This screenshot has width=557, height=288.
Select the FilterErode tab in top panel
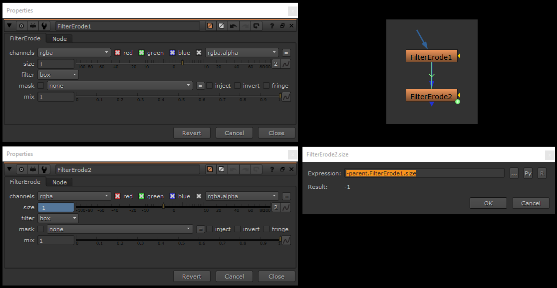click(24, 38)
